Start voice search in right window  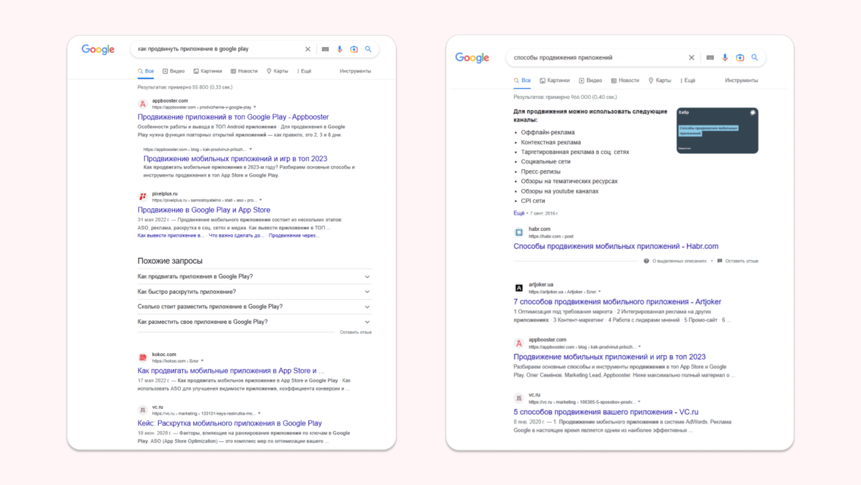tap(725, 57)
